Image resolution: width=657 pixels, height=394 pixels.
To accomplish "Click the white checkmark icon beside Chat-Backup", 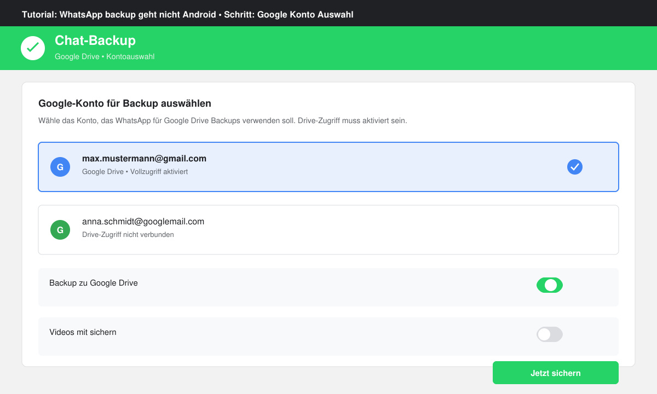I will [x=33, y=48].
